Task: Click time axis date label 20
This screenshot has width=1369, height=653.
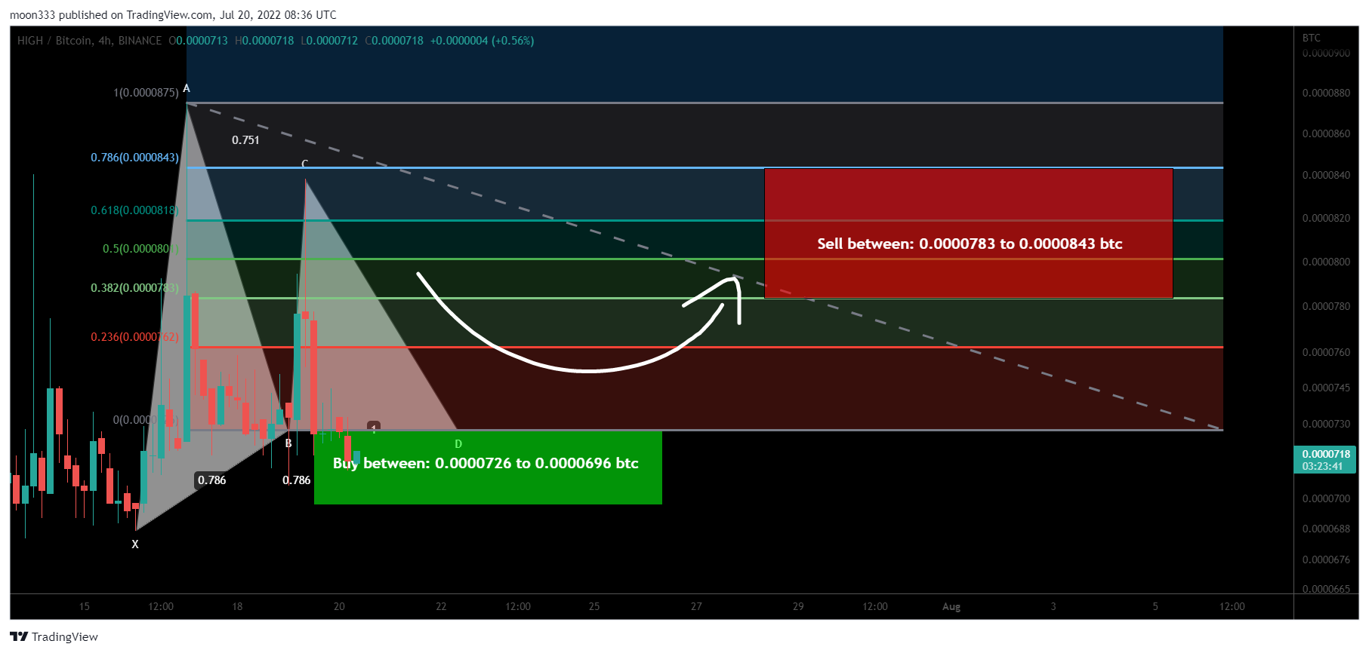Action: (339, 606)
